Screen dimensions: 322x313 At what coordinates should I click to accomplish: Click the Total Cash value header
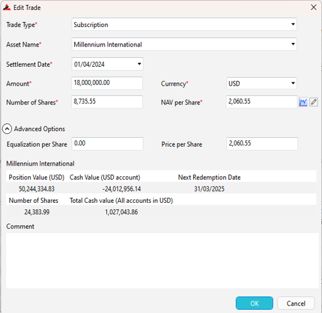click(x=121, y=200)
